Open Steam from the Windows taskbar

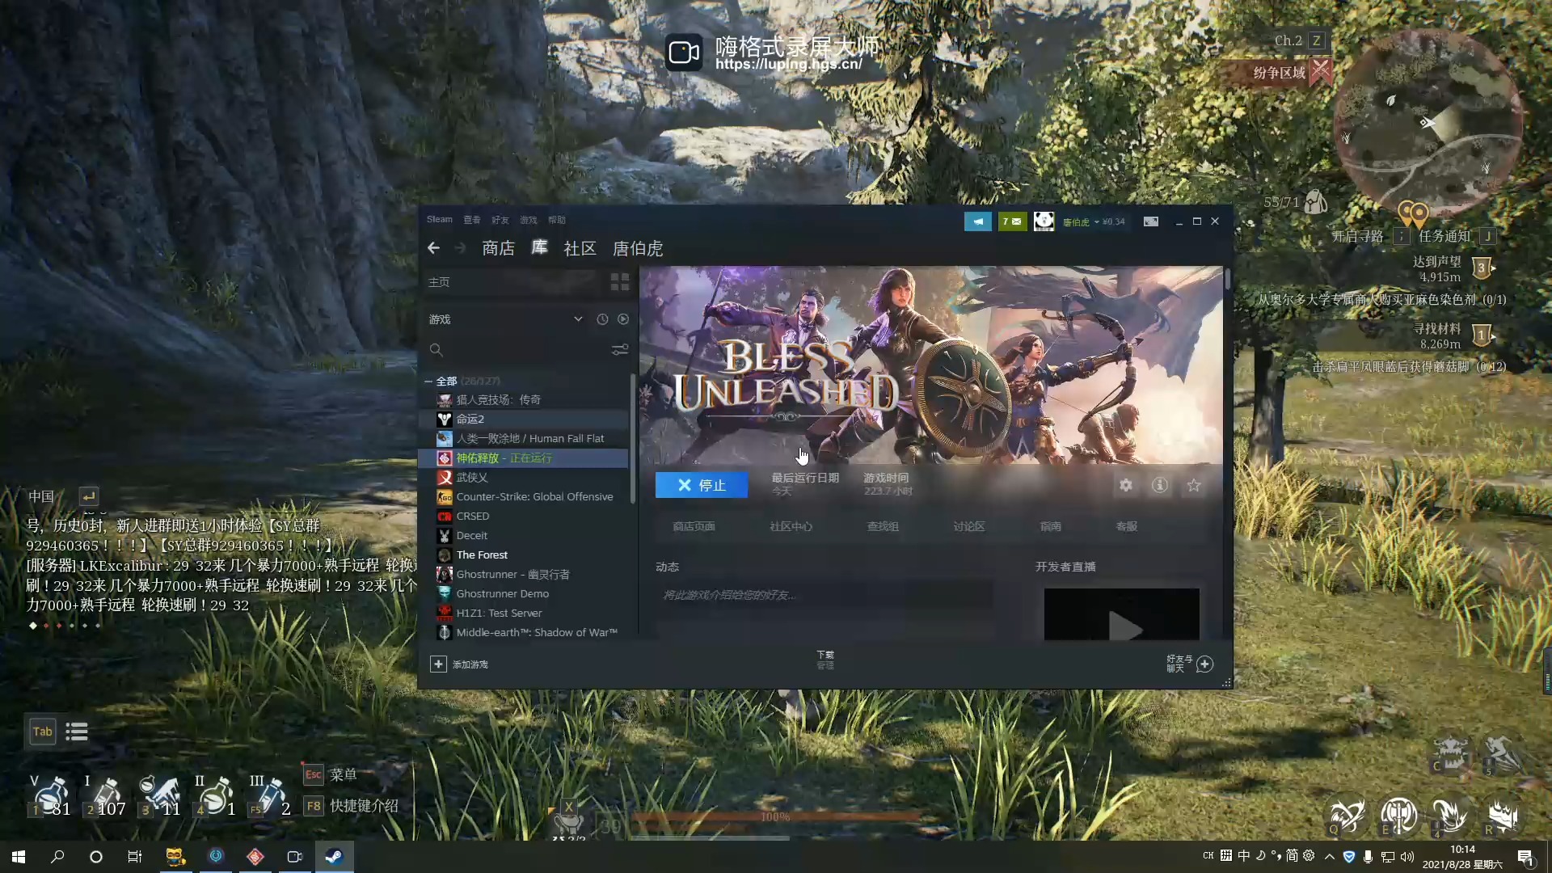pyautogui.click(x=334, y=857)
